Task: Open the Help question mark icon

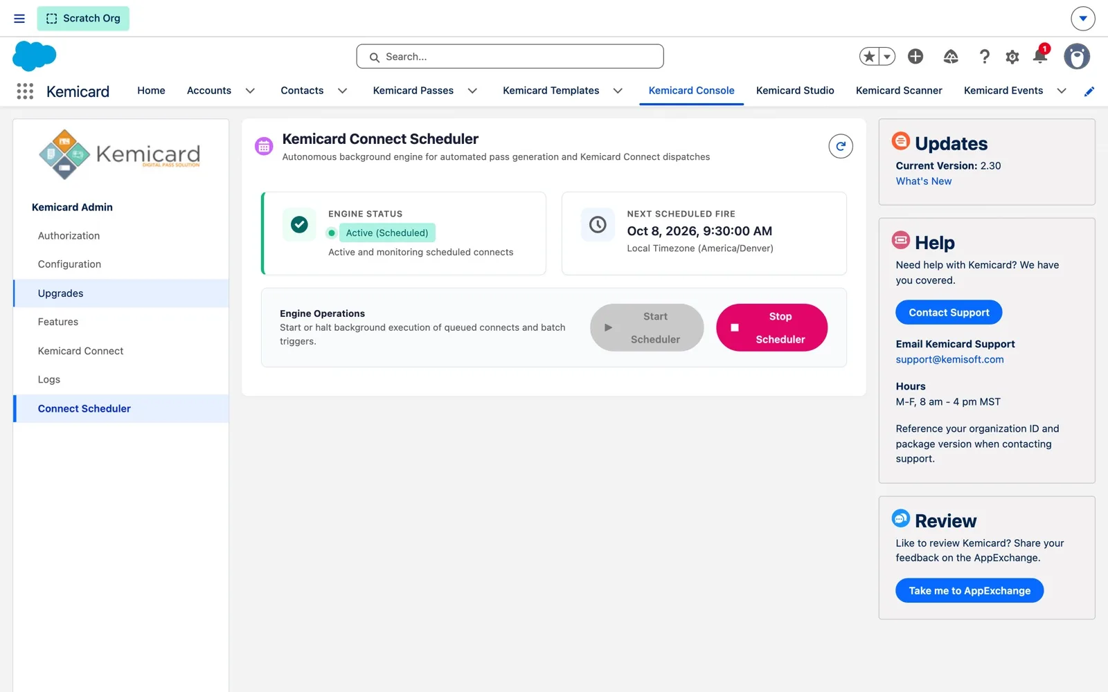Action: tap(984, 57)
